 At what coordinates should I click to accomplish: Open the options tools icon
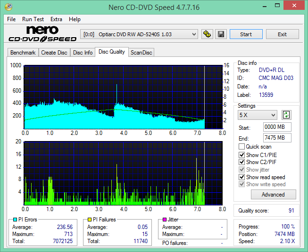207,34
